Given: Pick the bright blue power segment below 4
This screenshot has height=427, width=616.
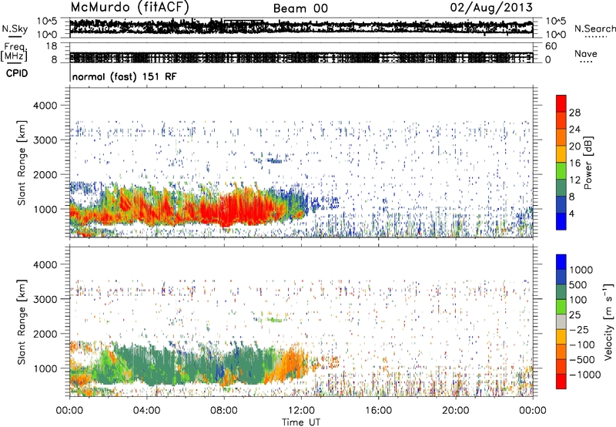Looking at the screenshot, I should pyautogui.click(x=561, y=221).
